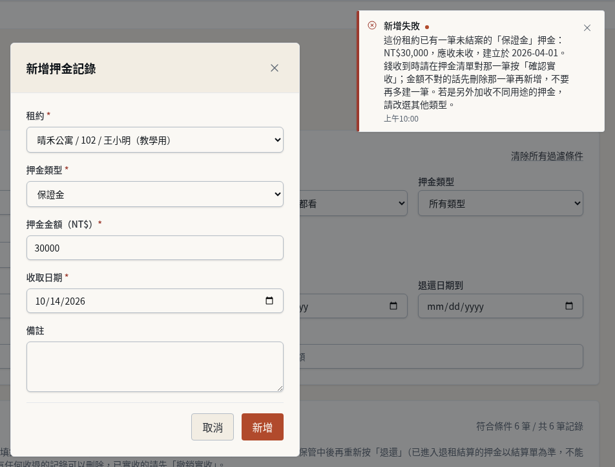Submit with the red 新增 button
The width and height of the screenshot is (615, 467).
point(262,427)
